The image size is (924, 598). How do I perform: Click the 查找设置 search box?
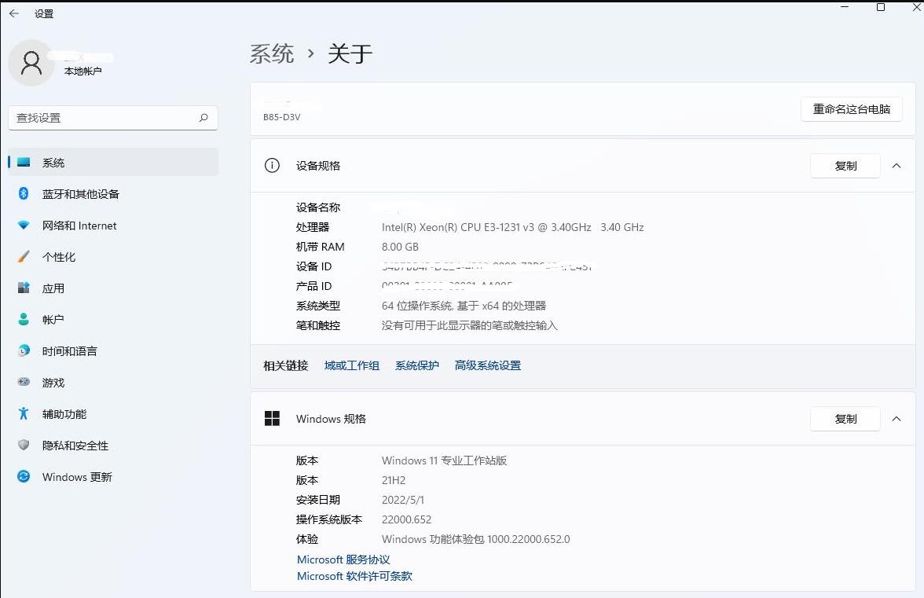point(106,118)
